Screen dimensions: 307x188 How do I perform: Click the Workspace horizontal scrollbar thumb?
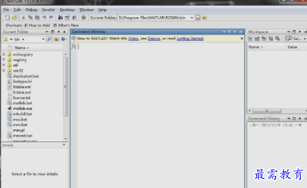pyautogui.click(x=267, y=111)
